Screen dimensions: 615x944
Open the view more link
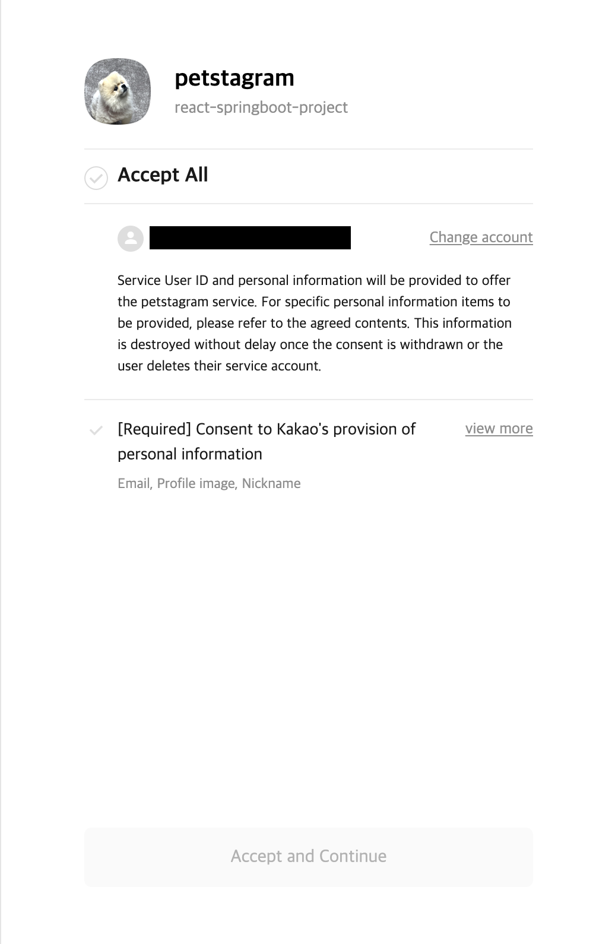click(x=499, y=429)
